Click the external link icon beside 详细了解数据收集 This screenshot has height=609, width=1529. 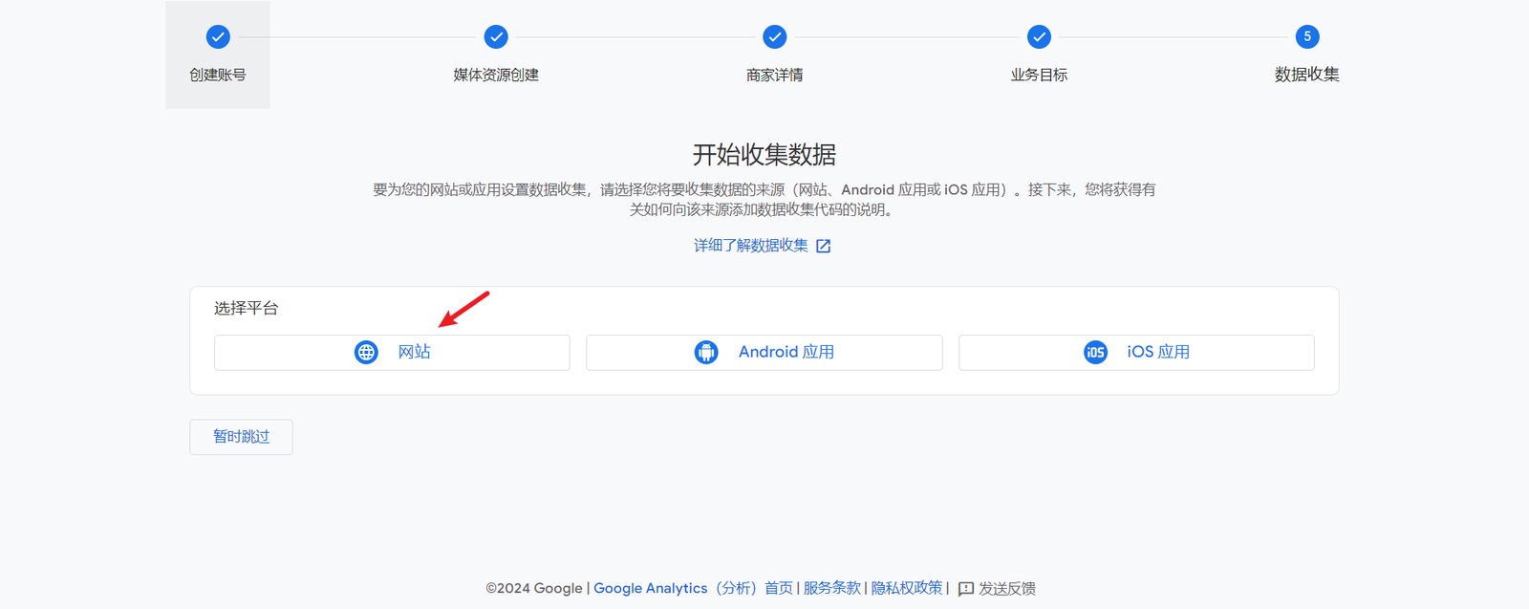pos(824,247)
